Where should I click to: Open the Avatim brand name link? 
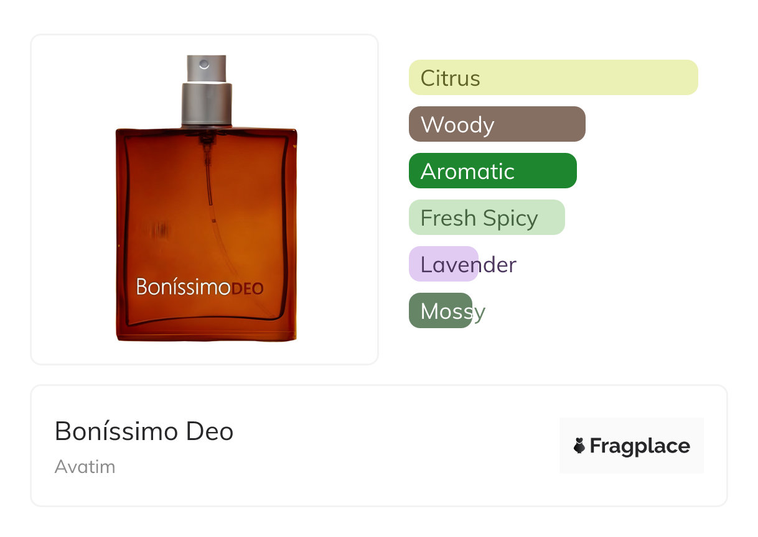[85, 467]
